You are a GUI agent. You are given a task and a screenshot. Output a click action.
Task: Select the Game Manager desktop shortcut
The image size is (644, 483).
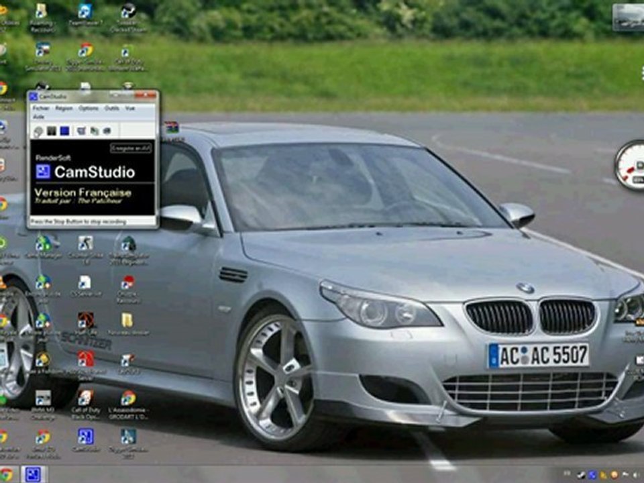pos(44,246)
